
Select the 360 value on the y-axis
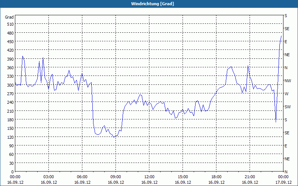[x=10, y=68]
